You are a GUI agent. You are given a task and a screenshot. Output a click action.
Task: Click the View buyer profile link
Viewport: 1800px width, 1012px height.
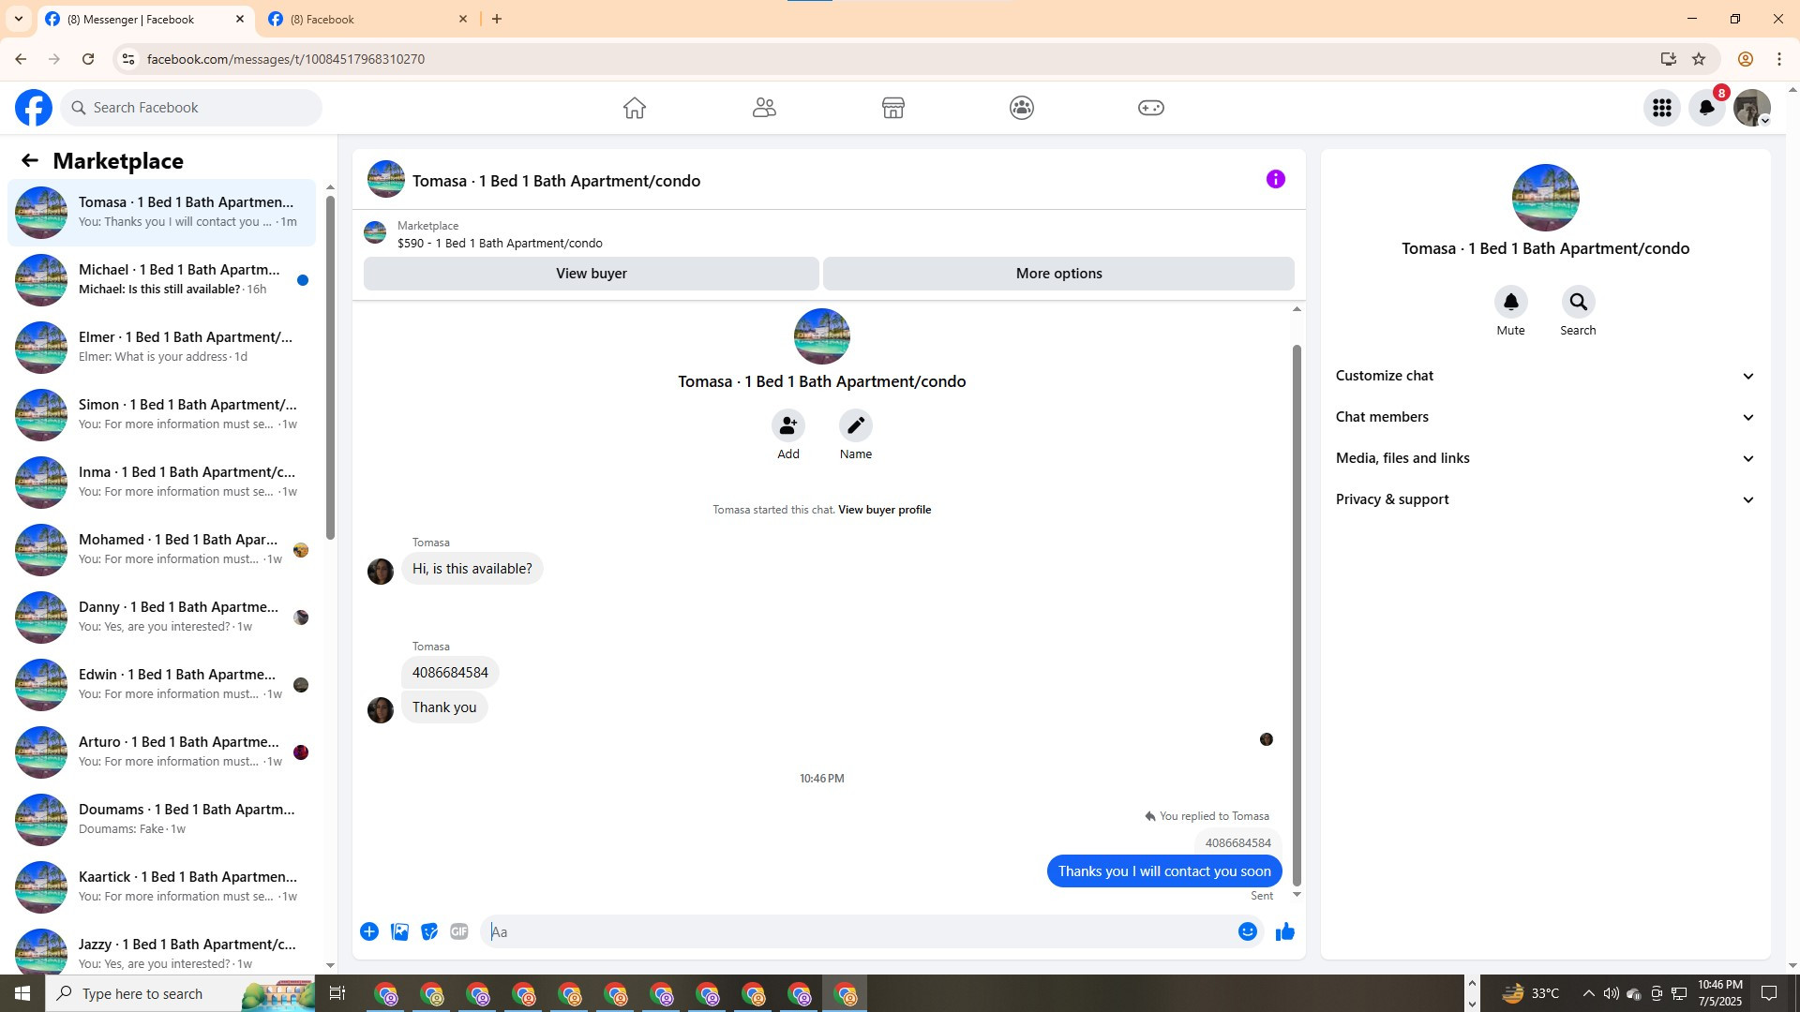tap(884, 510)
